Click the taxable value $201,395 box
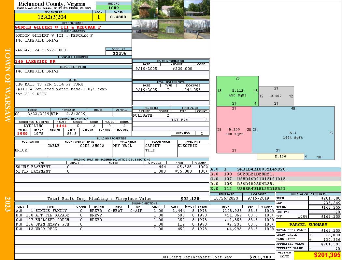Image resolution: width=342 pixels, height=260 pixels. coord(318,255)
